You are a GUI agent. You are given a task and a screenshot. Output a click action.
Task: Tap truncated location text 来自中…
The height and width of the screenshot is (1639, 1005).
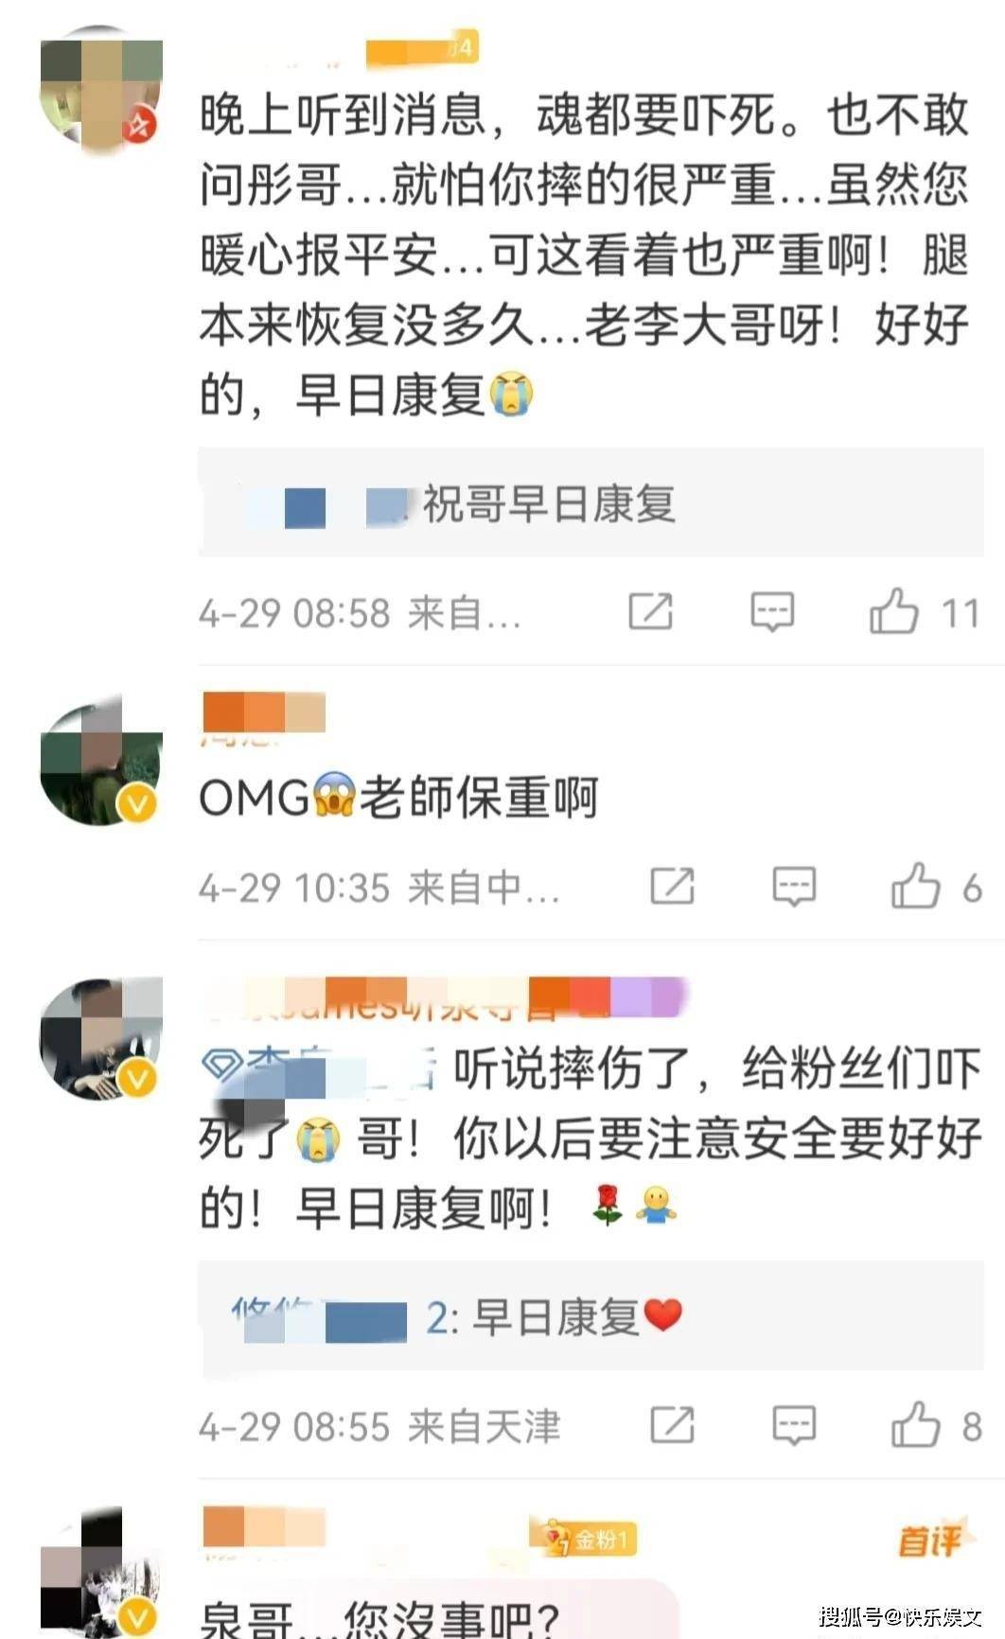[x=484, y=888]
